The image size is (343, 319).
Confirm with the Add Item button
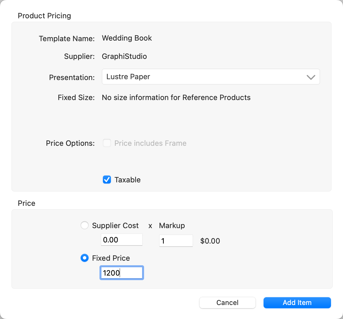[x=297, y=303]
